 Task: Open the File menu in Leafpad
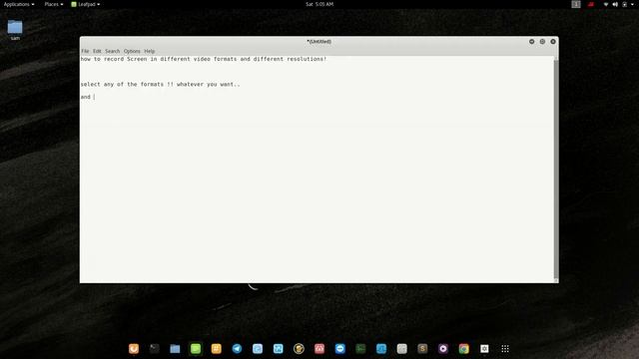[x=85, y=51]
